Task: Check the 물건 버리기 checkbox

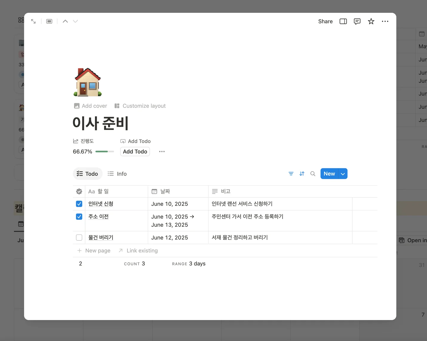Action: pos(79,237)
